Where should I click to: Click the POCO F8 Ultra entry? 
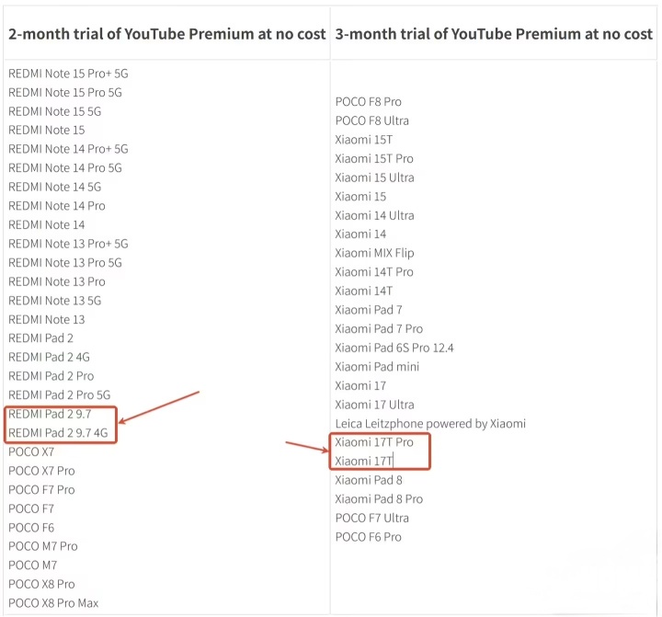coord(371,120)
